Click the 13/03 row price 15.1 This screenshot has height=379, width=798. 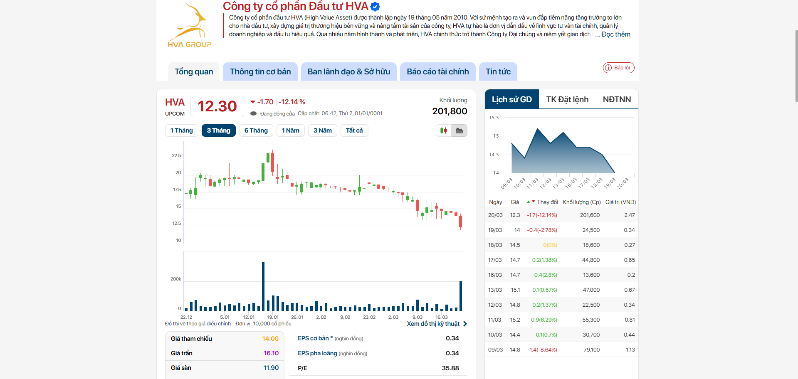click(516, 290)
